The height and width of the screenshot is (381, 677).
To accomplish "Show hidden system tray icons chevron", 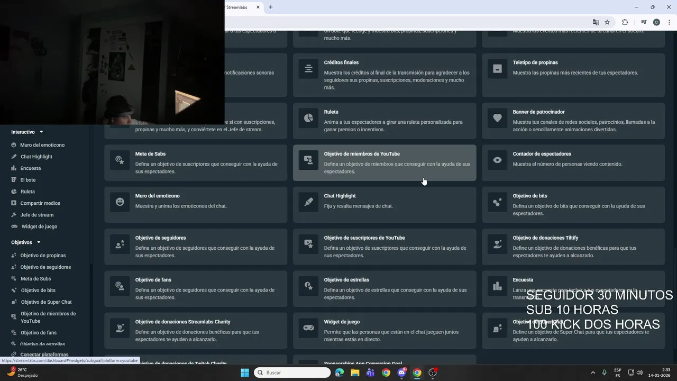I will tap(592, 373).
